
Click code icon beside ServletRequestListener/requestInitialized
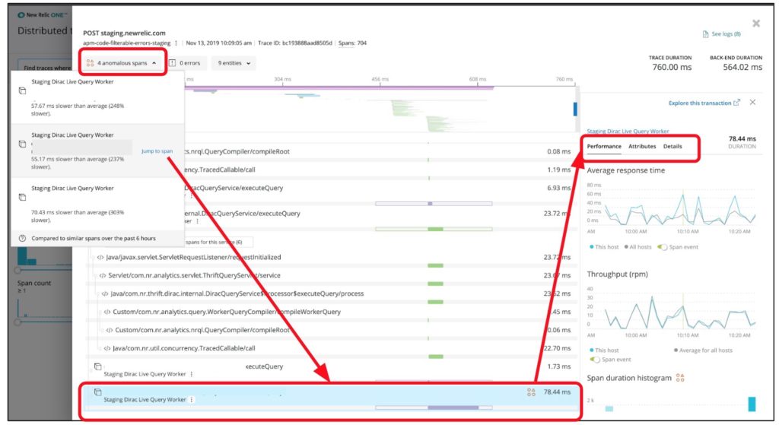tap(100, 257)
